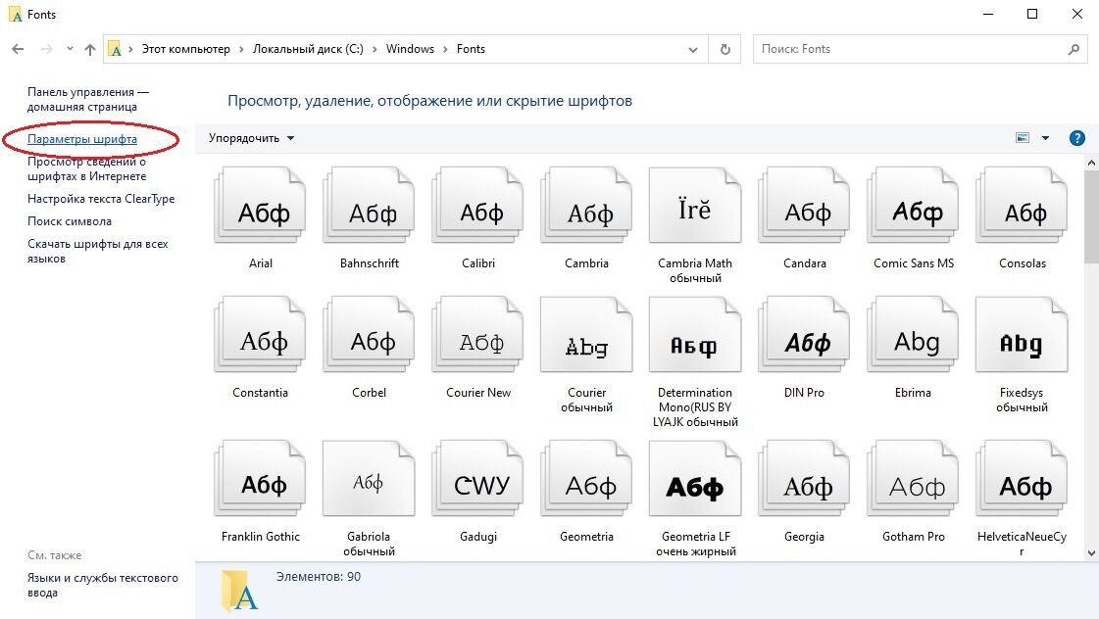
Task: Expand chevron after Этот компьютер breadcrumb
Action: [241, 49]
